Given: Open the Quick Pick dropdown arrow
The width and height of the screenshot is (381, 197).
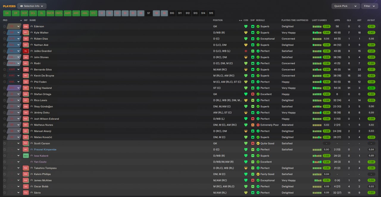Looking at the screenshot, I should [x=355, y=6].
